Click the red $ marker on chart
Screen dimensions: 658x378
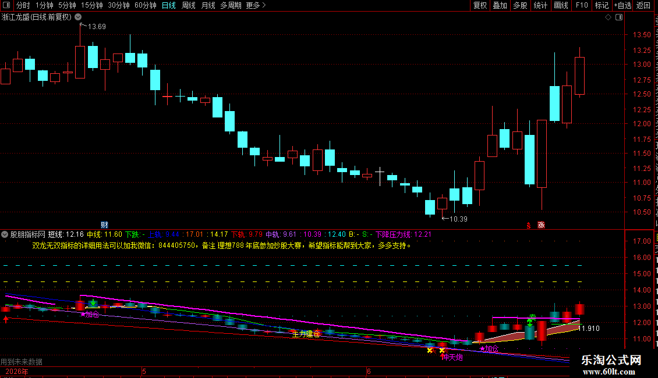529,226
